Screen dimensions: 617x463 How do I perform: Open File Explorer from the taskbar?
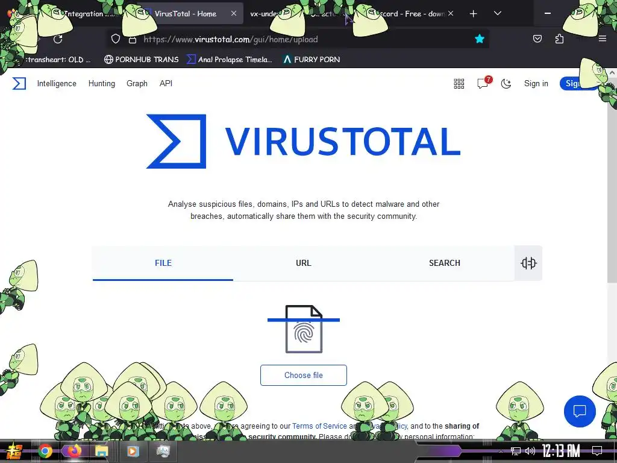[101, 451]
